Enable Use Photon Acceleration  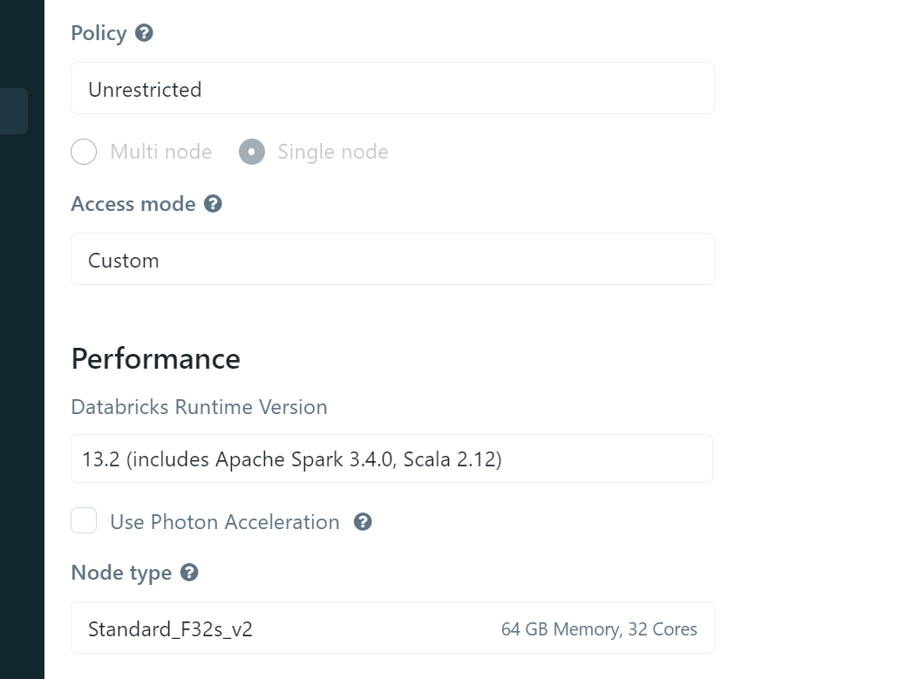point(84,520)
